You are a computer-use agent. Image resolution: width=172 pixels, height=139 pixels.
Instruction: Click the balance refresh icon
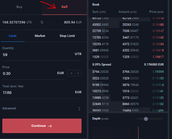pos(42,22)
